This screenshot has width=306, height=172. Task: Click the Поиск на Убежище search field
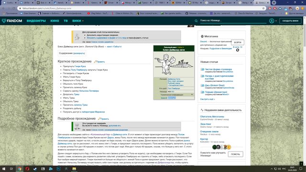pos(233,21)
